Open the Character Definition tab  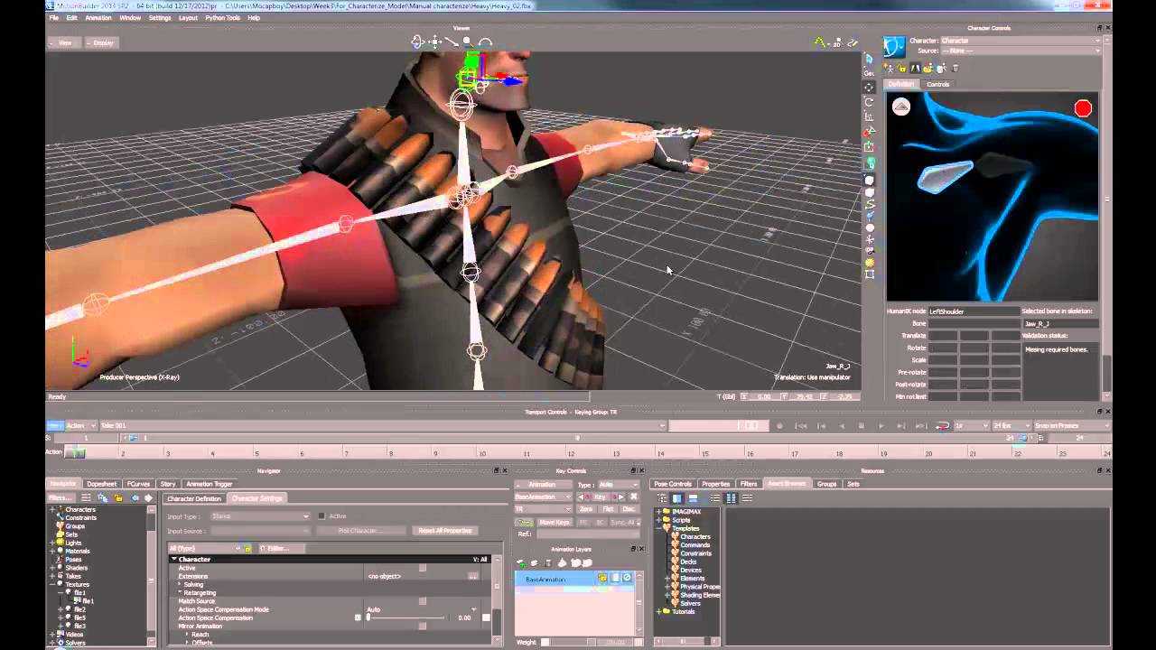194,498
